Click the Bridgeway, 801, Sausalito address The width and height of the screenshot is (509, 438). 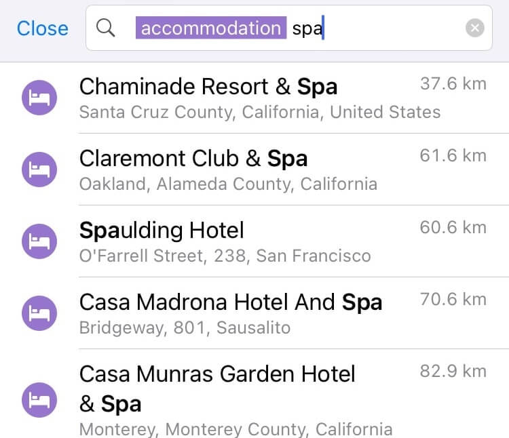pyautogui.click(x=185, y=328)
